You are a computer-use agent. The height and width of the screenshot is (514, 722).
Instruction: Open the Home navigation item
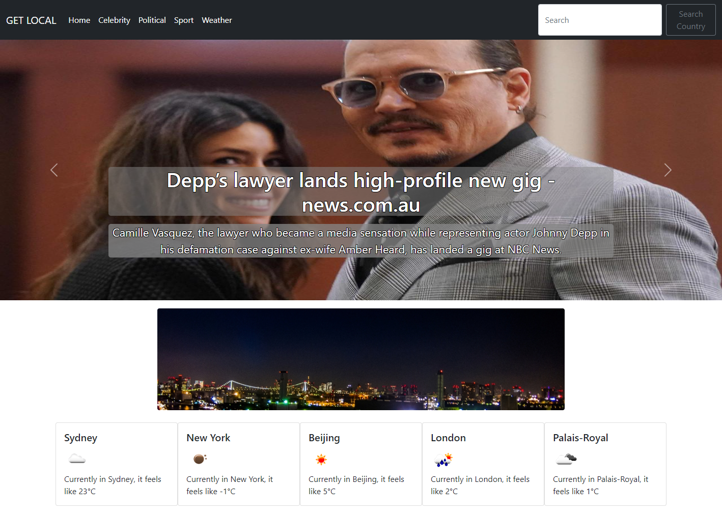pos(79,20)
